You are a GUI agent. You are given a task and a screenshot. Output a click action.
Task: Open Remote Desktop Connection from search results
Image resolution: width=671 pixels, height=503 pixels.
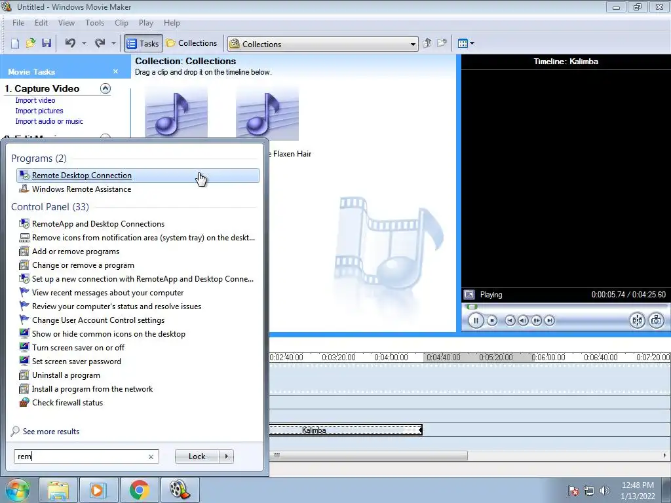point(138,176)
